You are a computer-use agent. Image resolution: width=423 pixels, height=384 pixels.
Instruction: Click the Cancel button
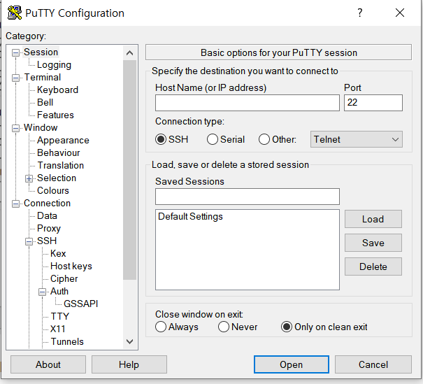pyautogui.click(x=373, y=364)
